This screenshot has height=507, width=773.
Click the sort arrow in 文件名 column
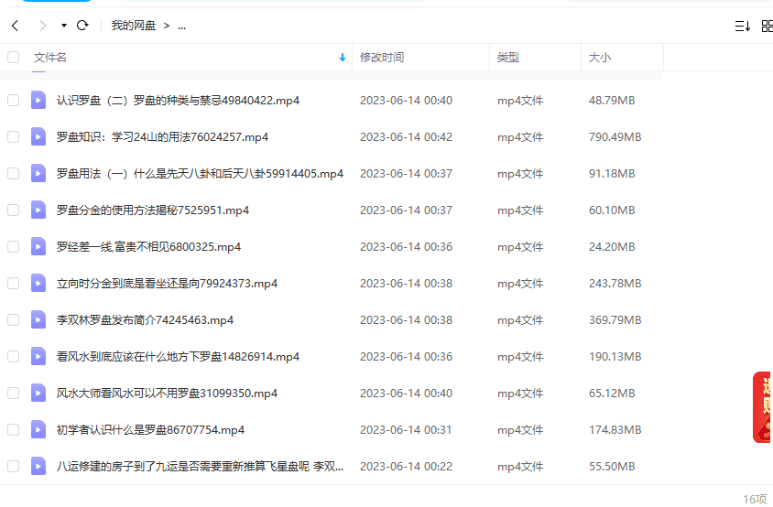(x=343, y=58)
